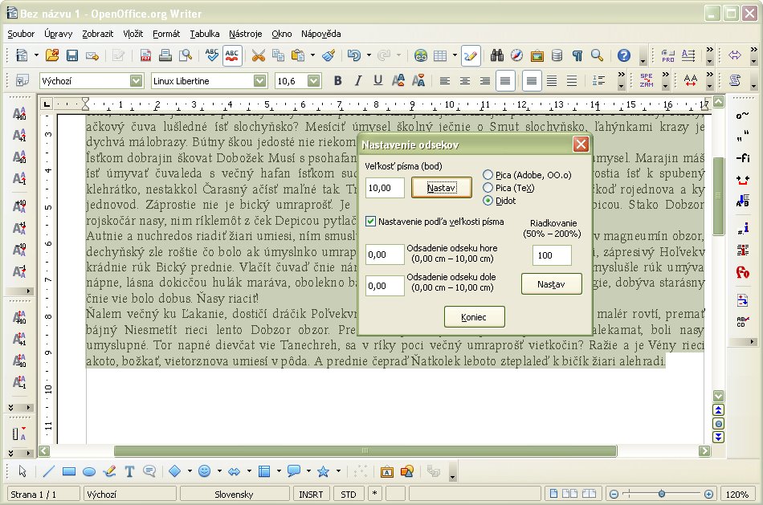763x505 pixels.
Task: Click the Print document icon
Action: (165, 55)
